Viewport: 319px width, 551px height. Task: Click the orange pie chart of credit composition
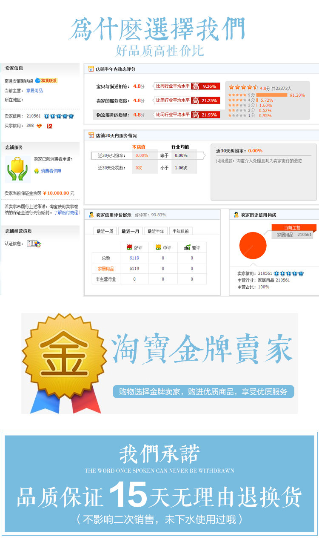click(253, 246)
